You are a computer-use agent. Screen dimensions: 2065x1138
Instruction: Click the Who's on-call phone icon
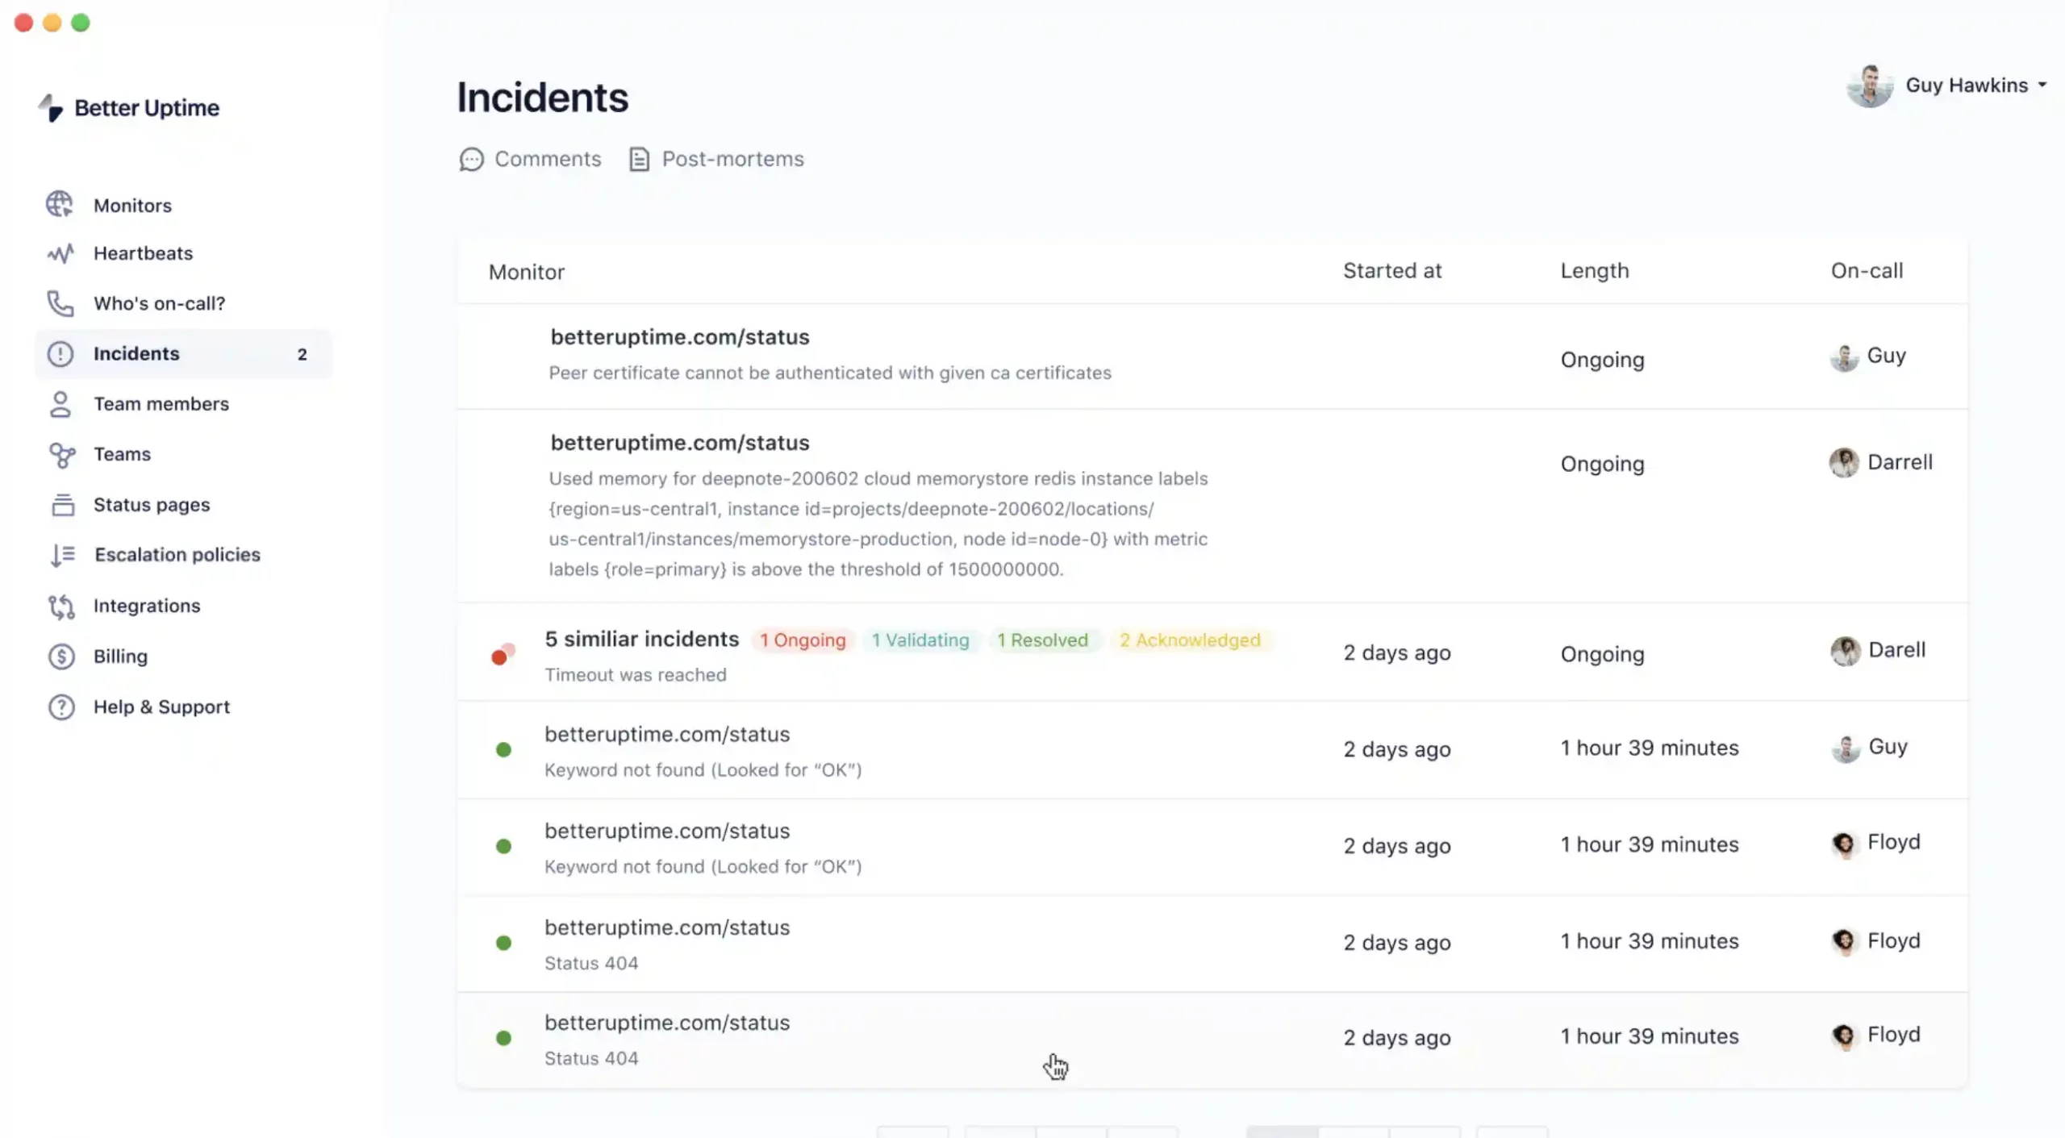tap(60, 304)
